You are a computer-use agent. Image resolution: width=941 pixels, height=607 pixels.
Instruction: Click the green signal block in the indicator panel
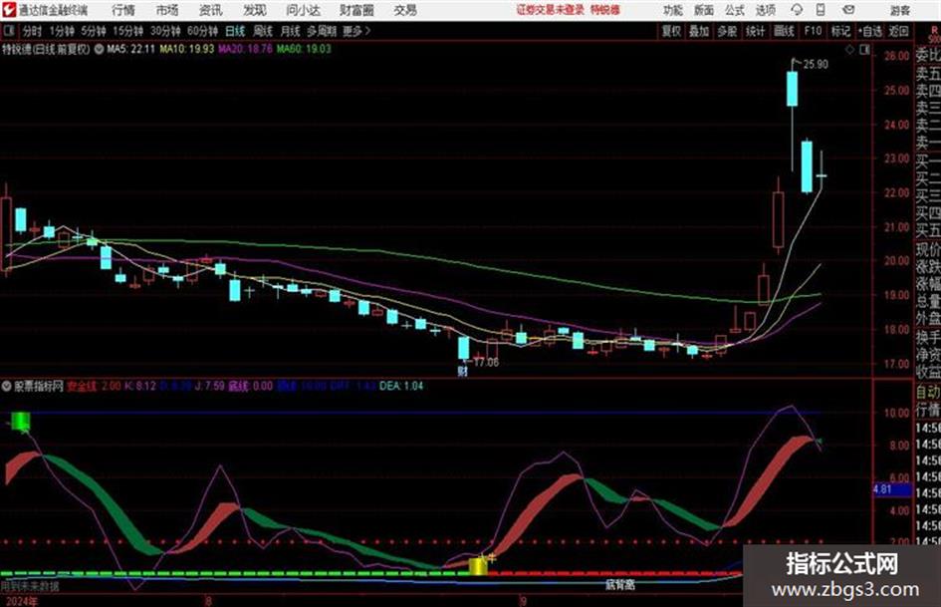click(20, 421)
